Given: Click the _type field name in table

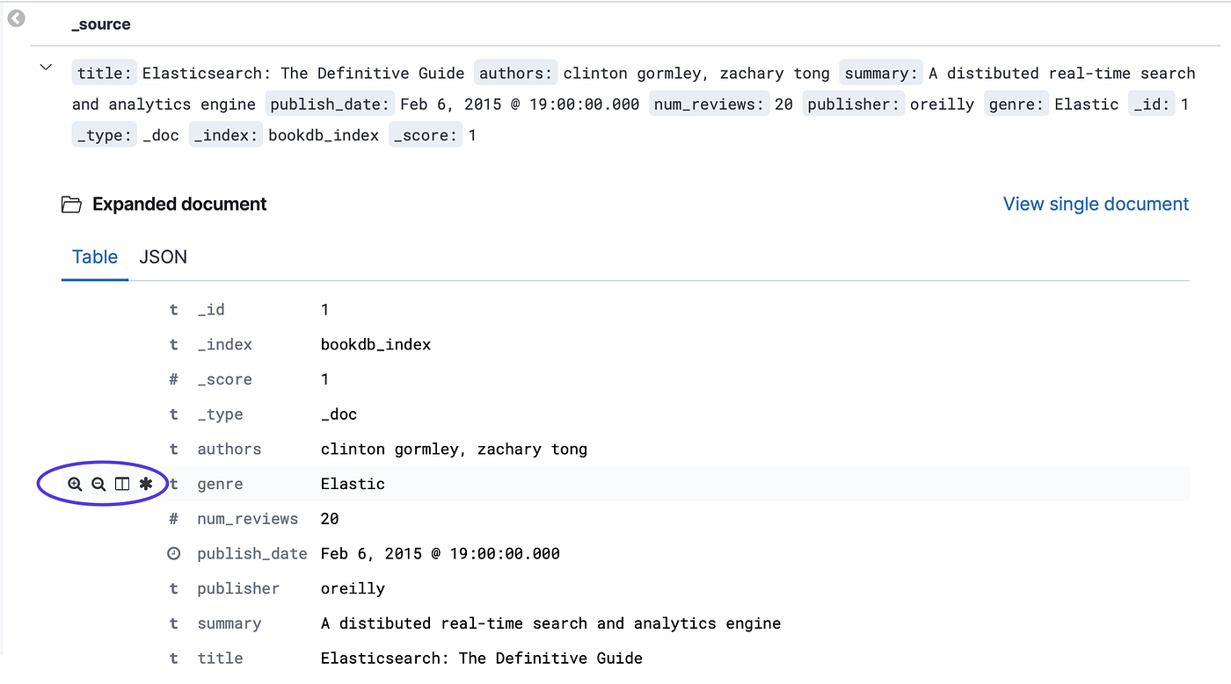Looking at the screenshot, I should point(220,414).
